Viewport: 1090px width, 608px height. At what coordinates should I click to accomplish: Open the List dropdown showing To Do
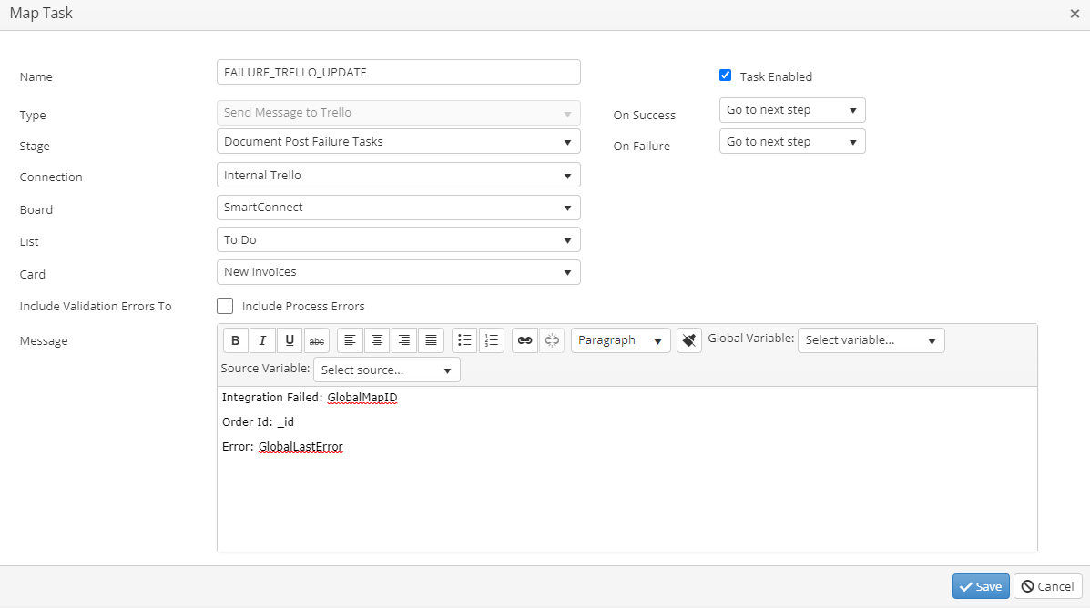coord(398,239)
